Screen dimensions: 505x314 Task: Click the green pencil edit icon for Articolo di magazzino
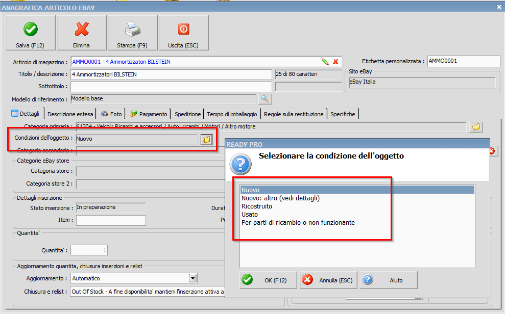pos(325,62)
